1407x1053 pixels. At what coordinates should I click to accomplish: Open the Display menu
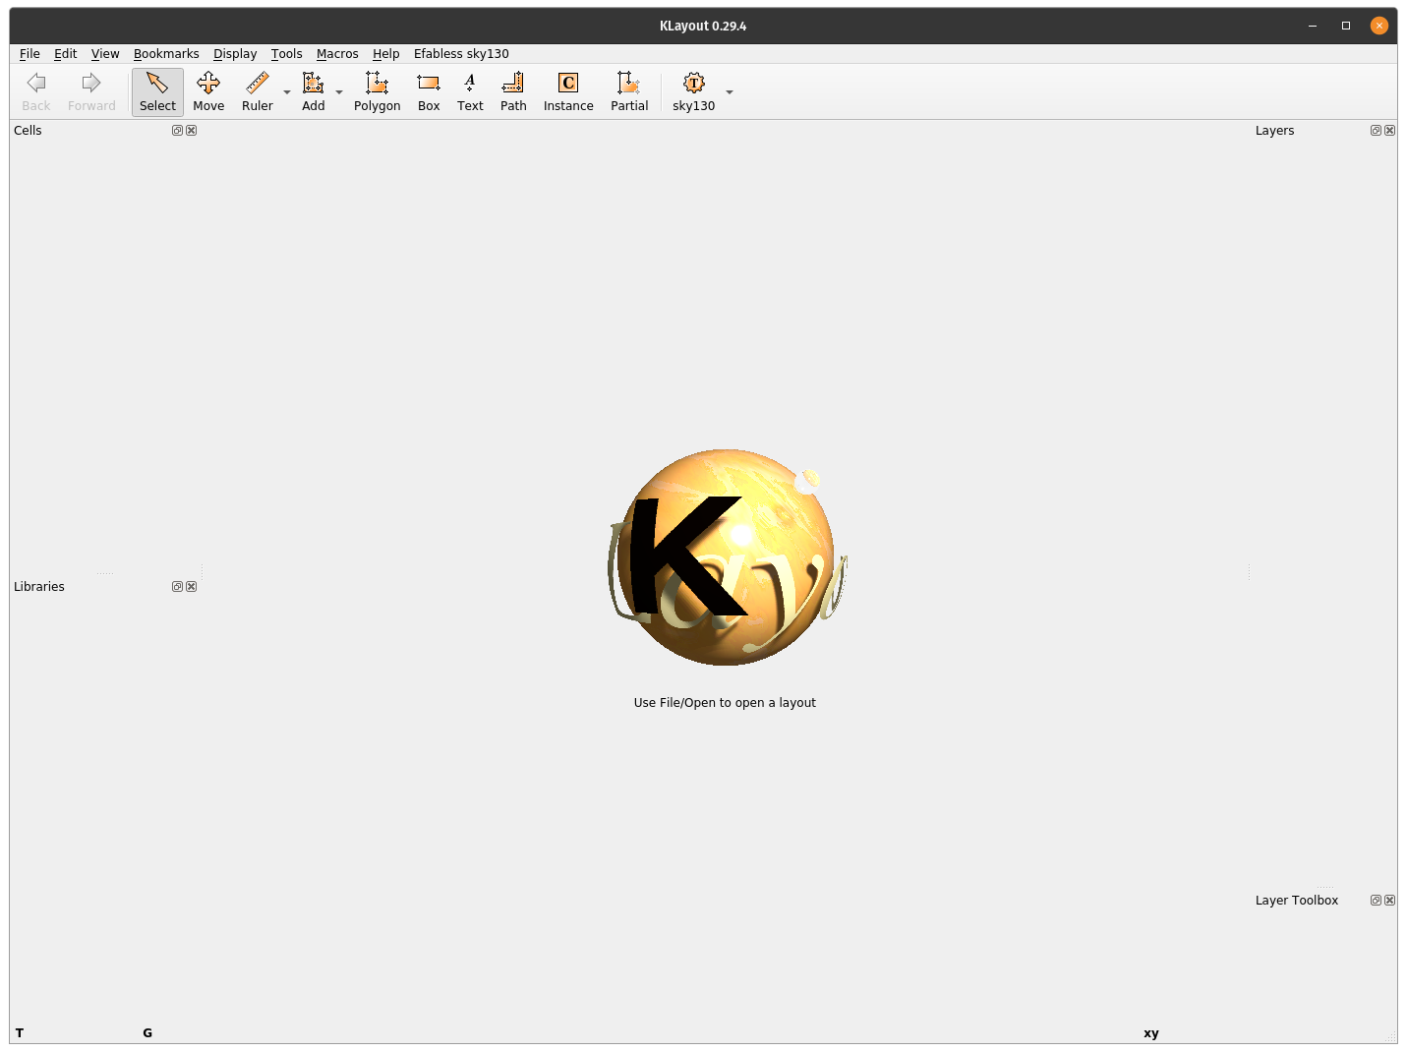pos(235,53)
